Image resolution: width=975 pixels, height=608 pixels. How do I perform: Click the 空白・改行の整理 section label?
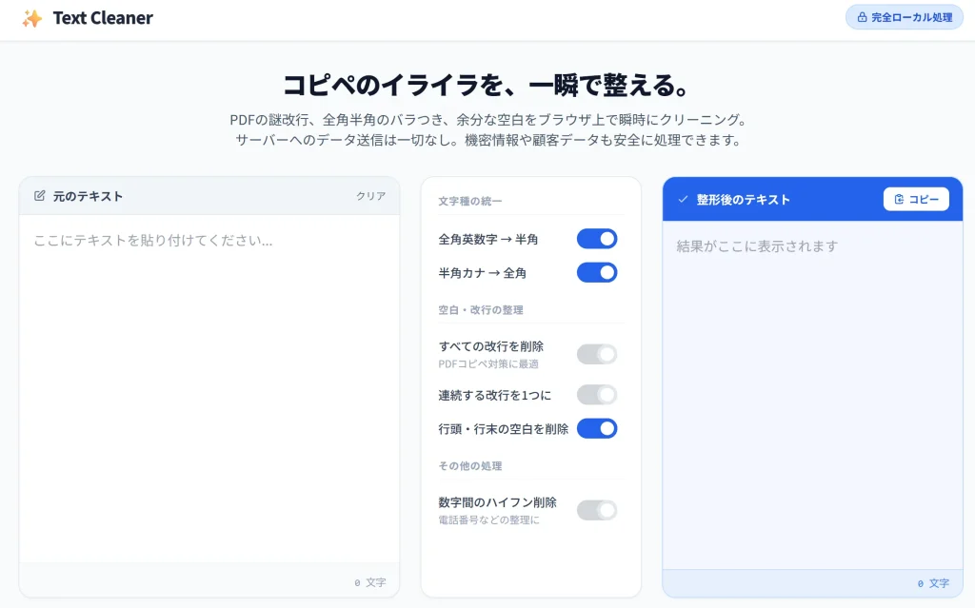[x=481, y=310]
